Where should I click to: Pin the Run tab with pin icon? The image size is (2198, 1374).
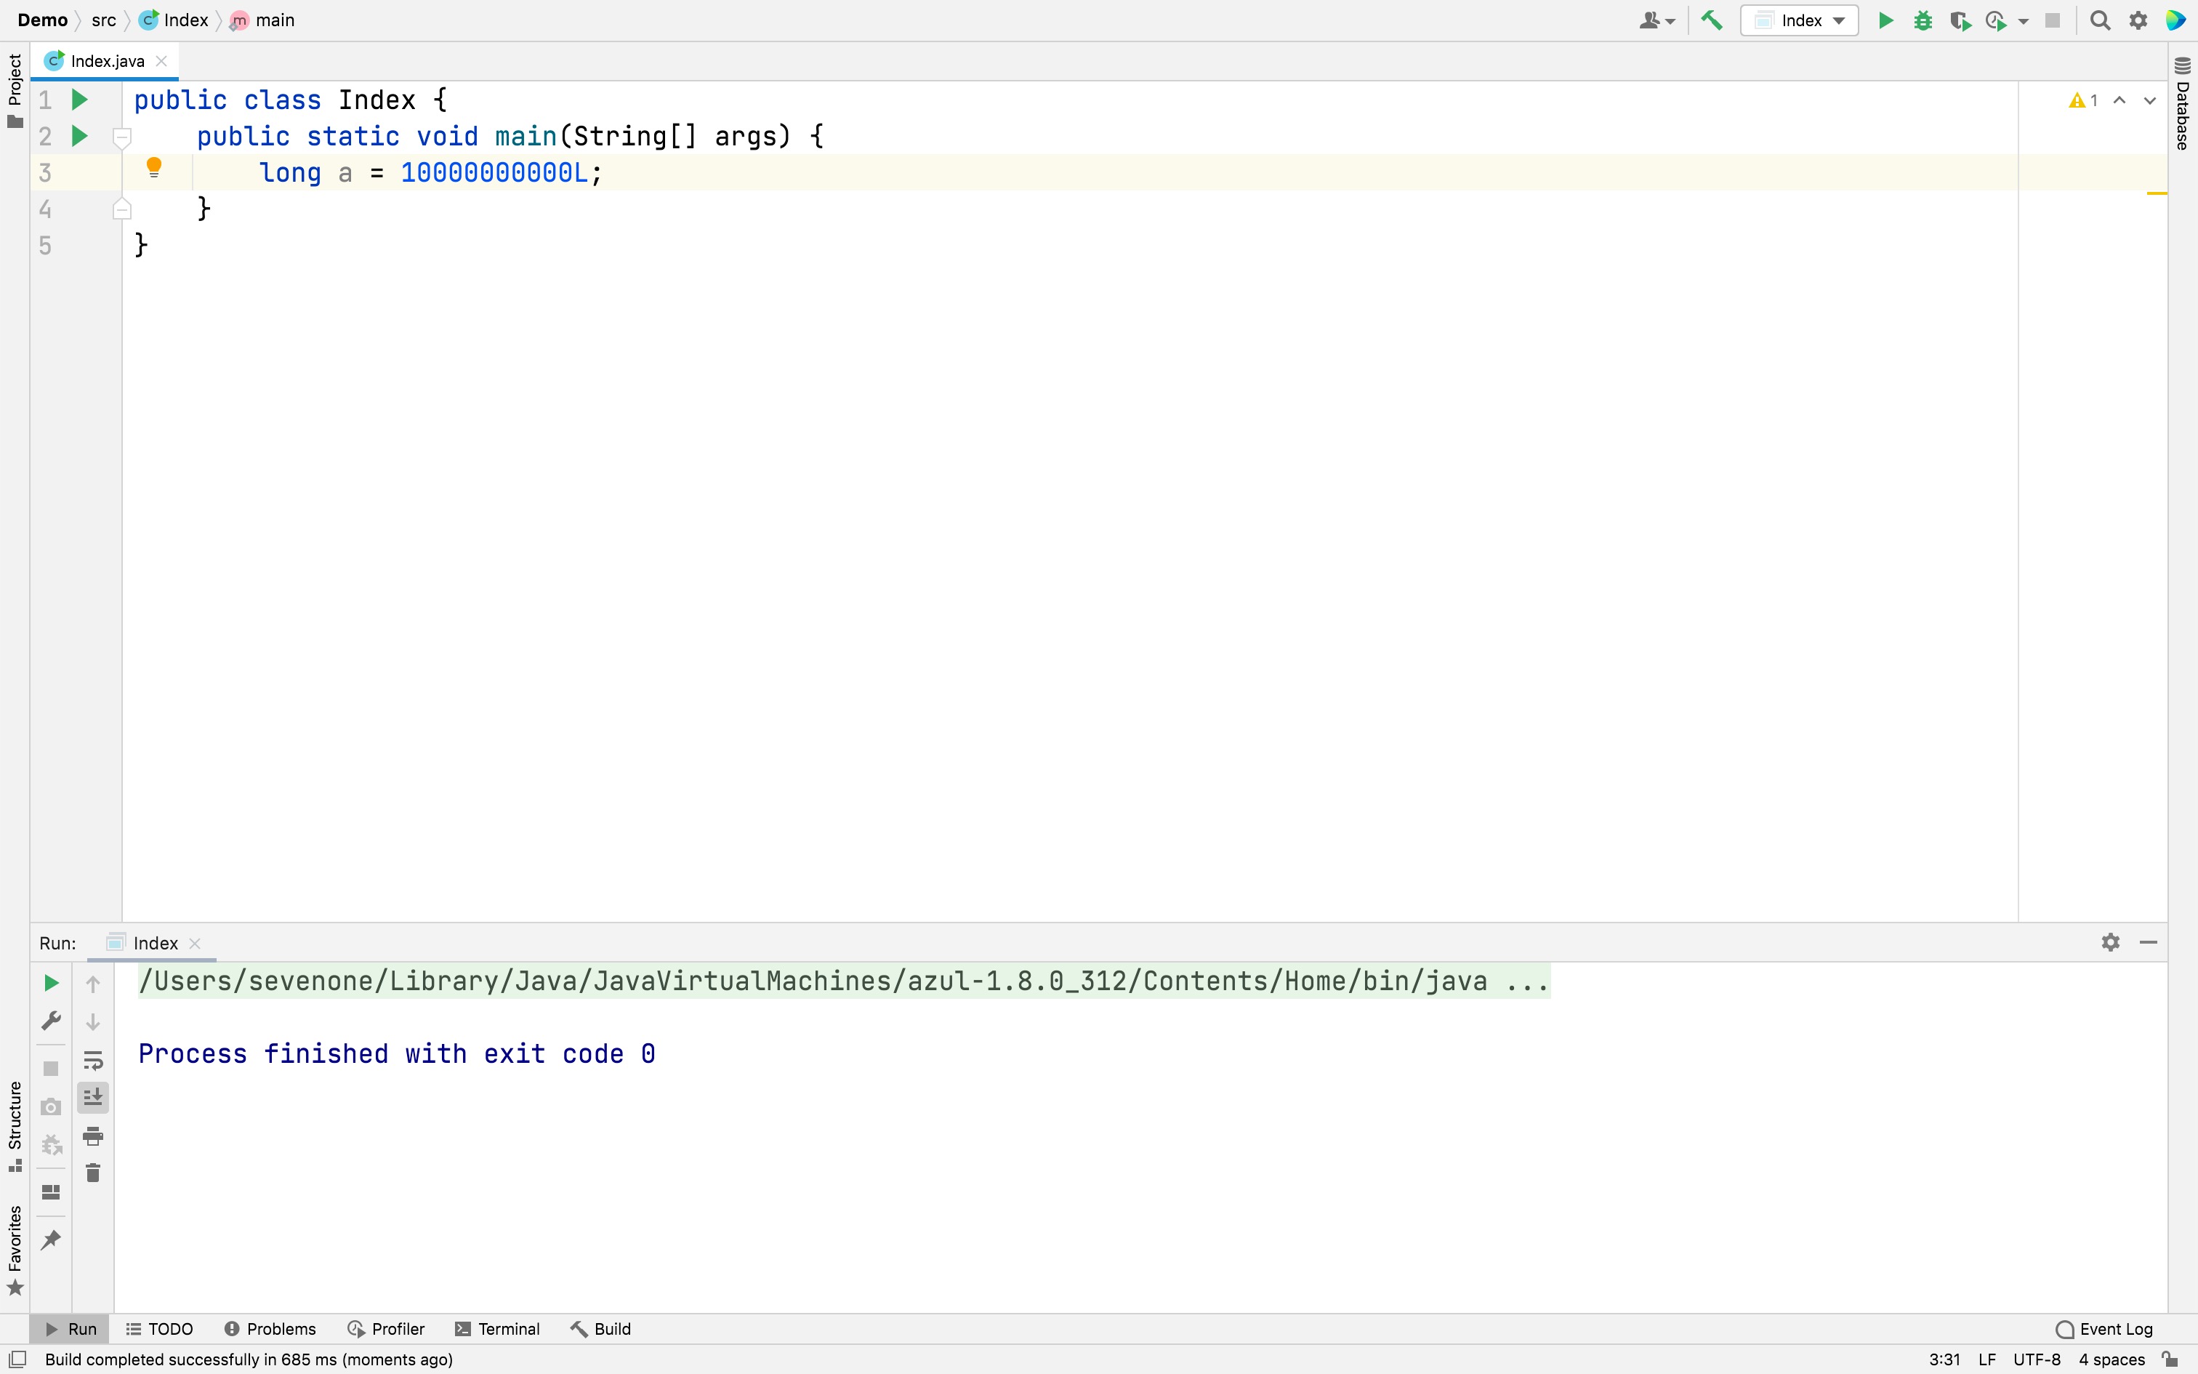point(51,1240)
